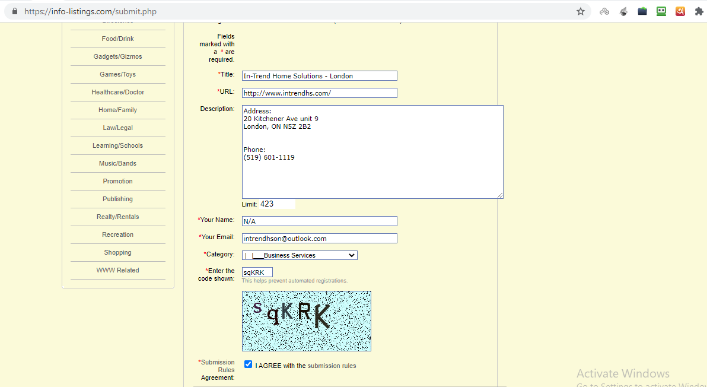Open the Games/Toys category link

117,74
